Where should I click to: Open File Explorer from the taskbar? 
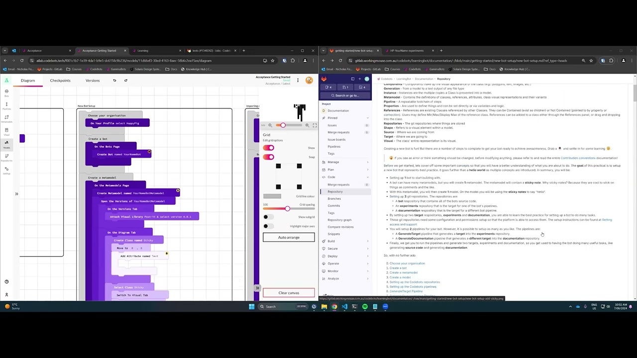pyautogui.click(x=324, y=307)
